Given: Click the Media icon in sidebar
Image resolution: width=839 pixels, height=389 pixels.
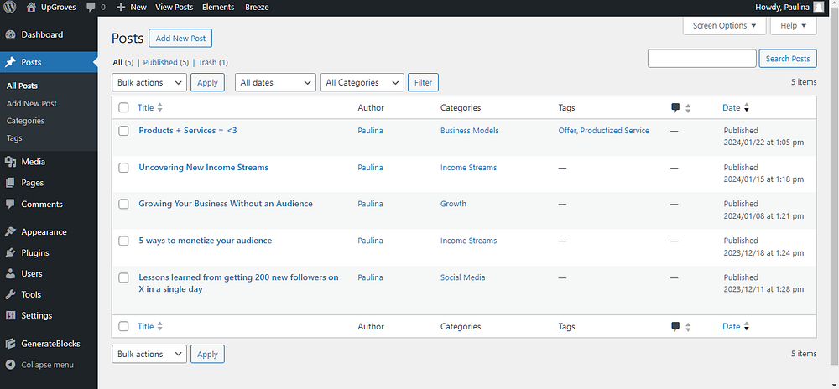Looking at the screenshot, I should (10, 162).
